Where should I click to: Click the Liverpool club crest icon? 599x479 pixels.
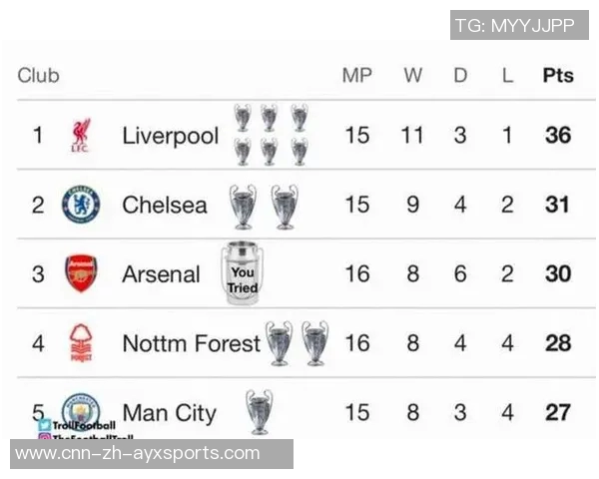pos(81,136)
